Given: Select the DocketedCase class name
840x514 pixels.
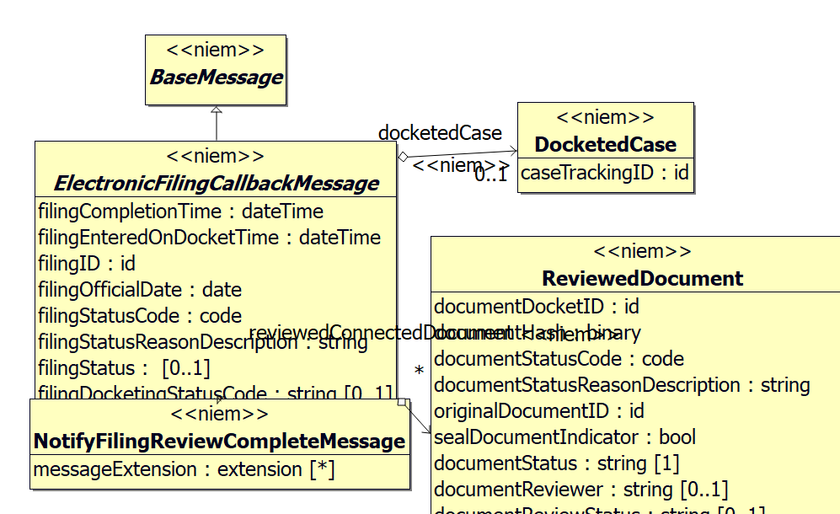Looking at the screenshot, I should point(605,144).
